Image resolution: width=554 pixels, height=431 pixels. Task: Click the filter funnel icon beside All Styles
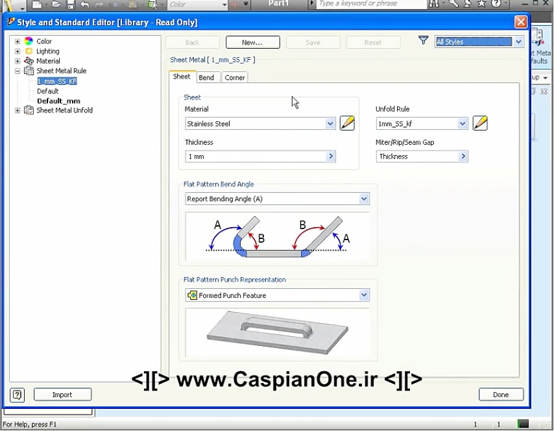point(423,41)
